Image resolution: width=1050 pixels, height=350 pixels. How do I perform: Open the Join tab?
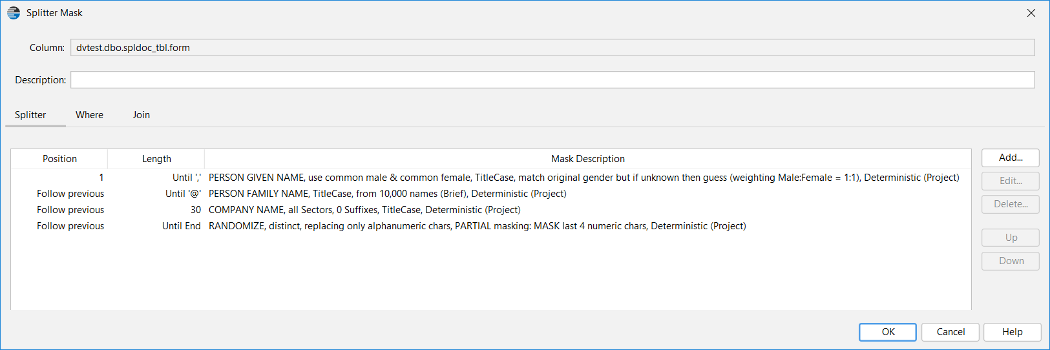pyautogui.click(x=142, y=115)
